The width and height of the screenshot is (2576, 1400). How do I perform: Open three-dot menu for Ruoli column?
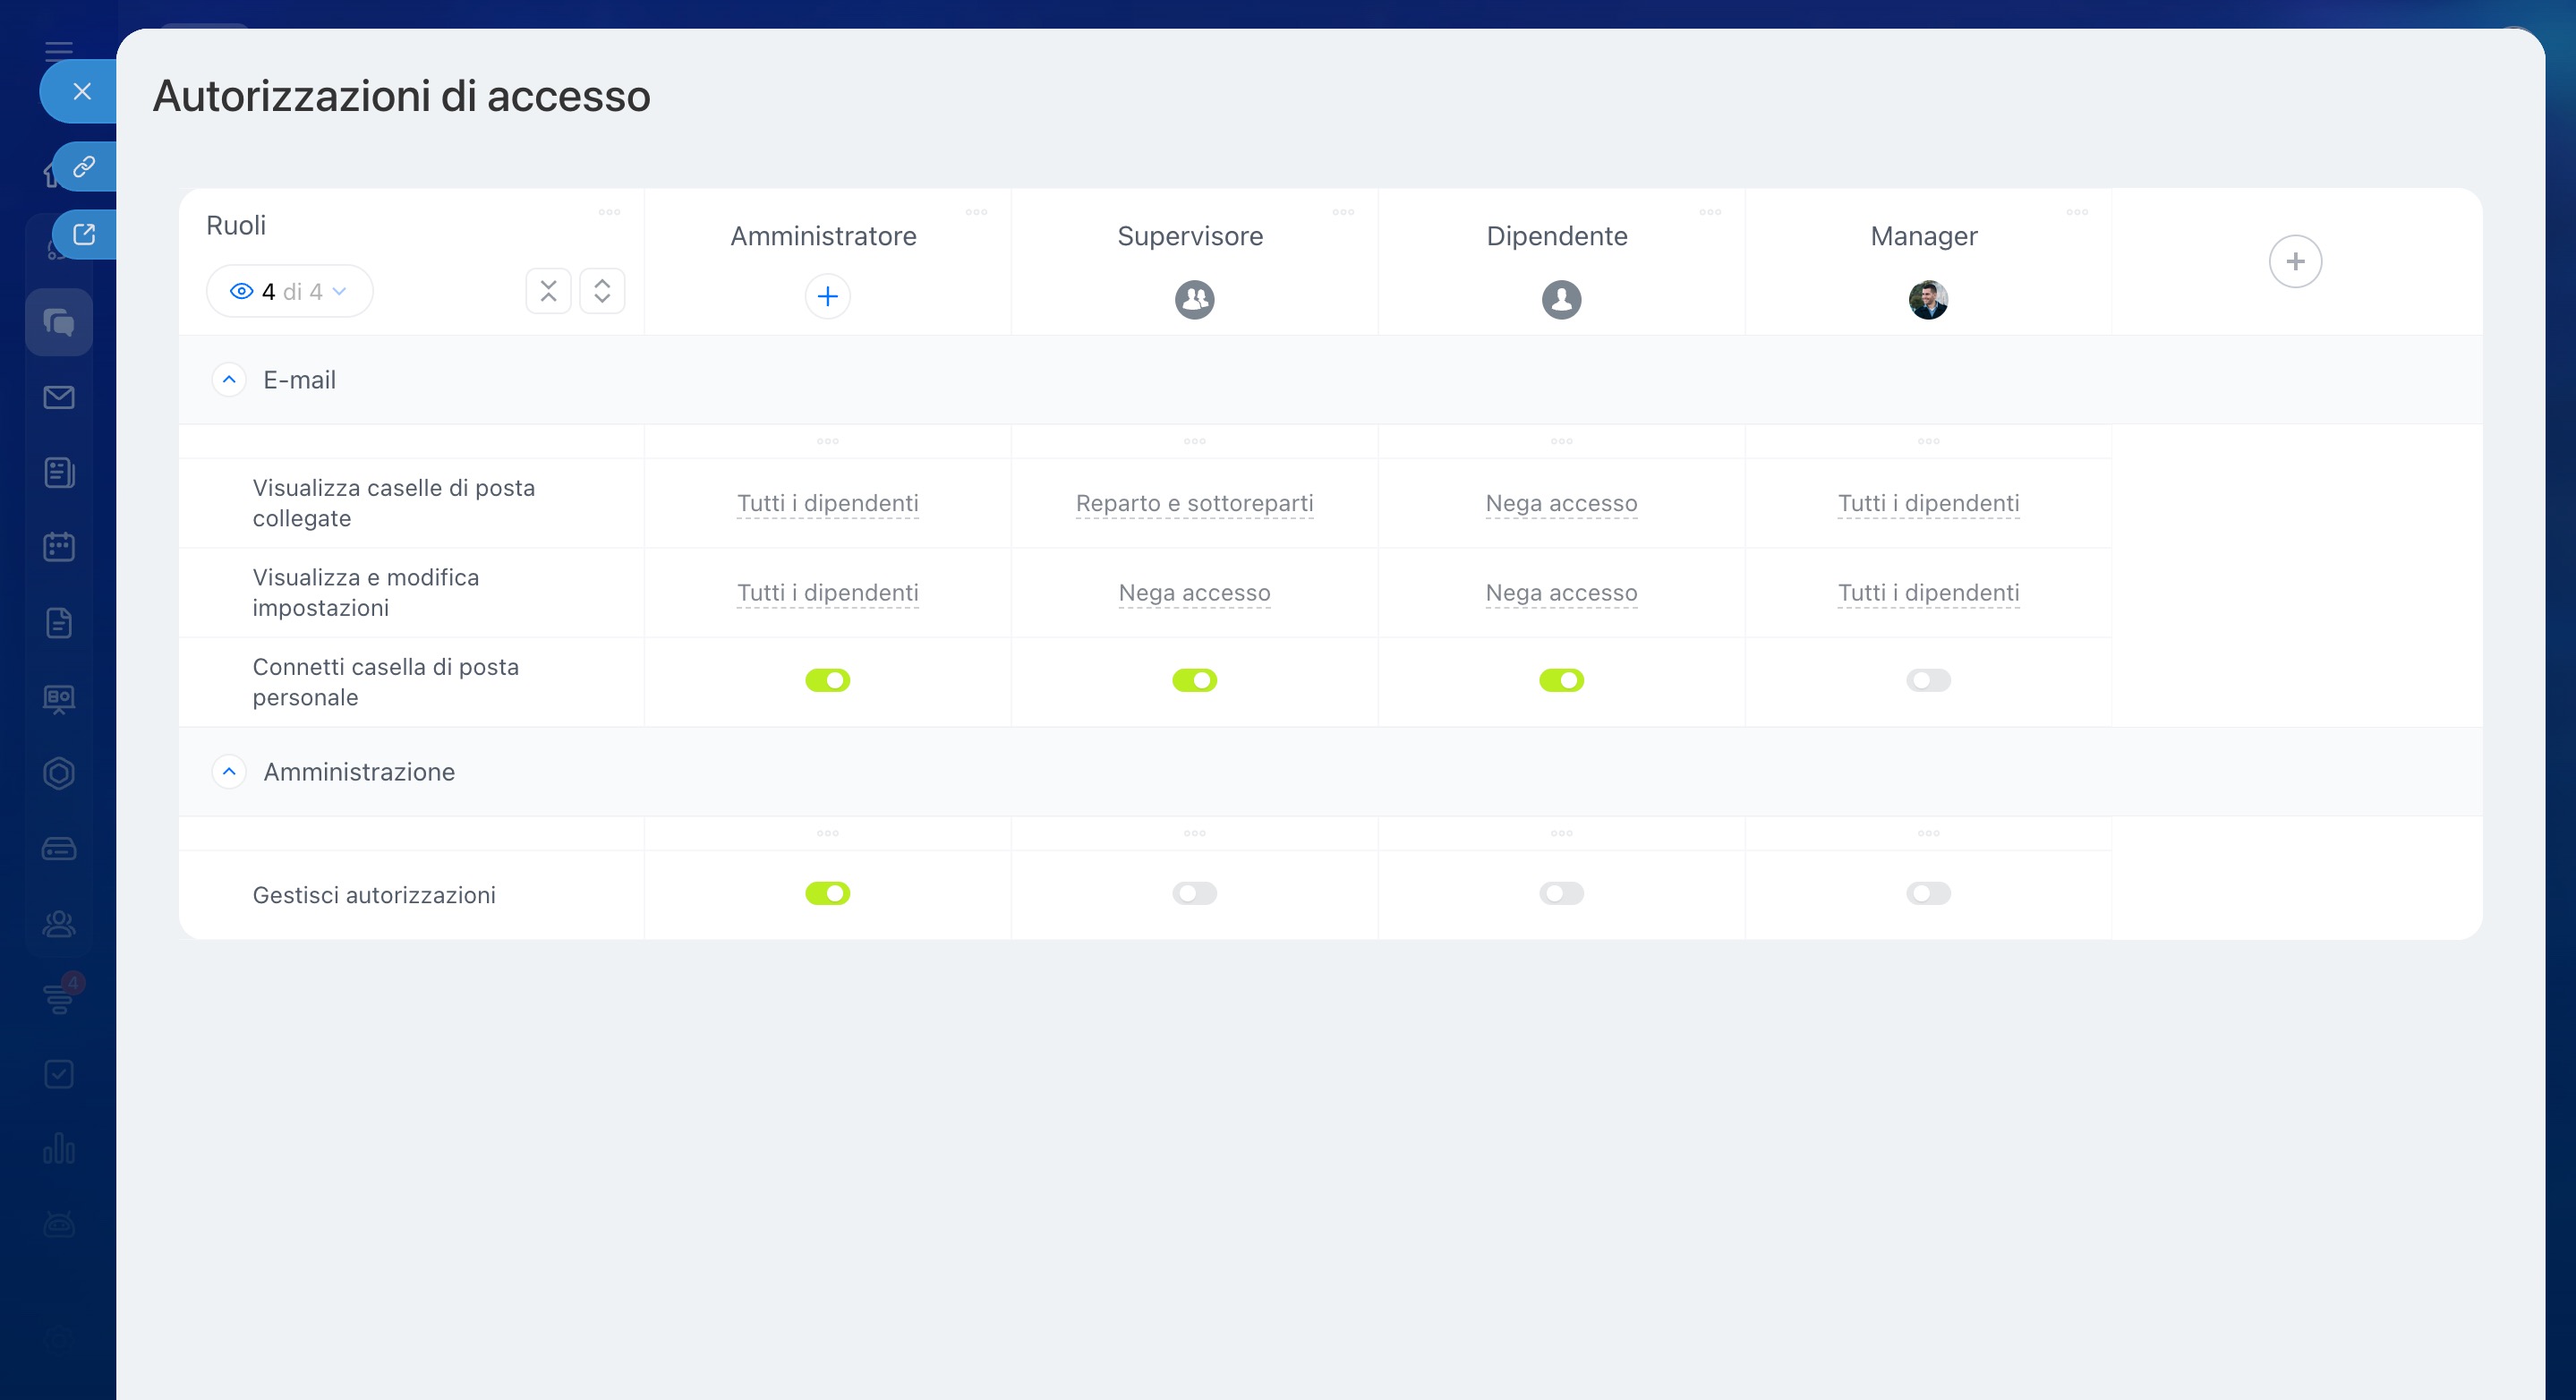point(609,212)
